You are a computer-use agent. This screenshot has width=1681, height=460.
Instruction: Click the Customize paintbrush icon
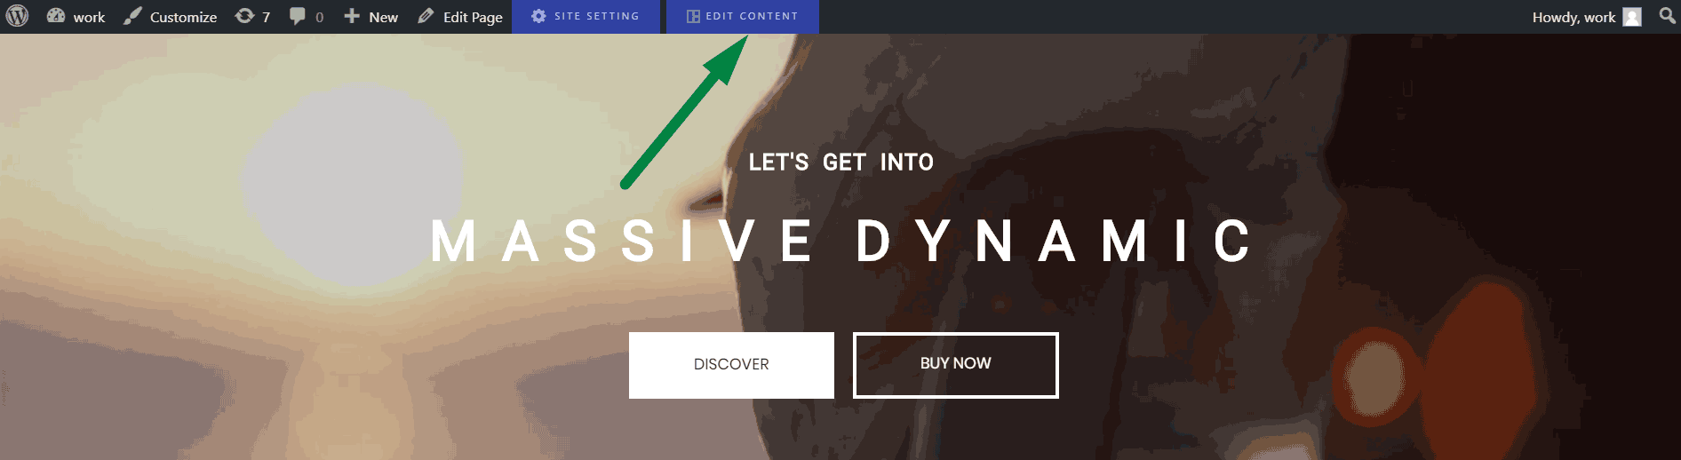132,16
